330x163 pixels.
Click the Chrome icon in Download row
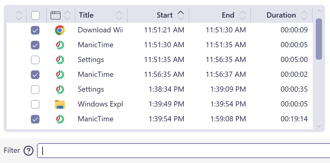[60, 30]
